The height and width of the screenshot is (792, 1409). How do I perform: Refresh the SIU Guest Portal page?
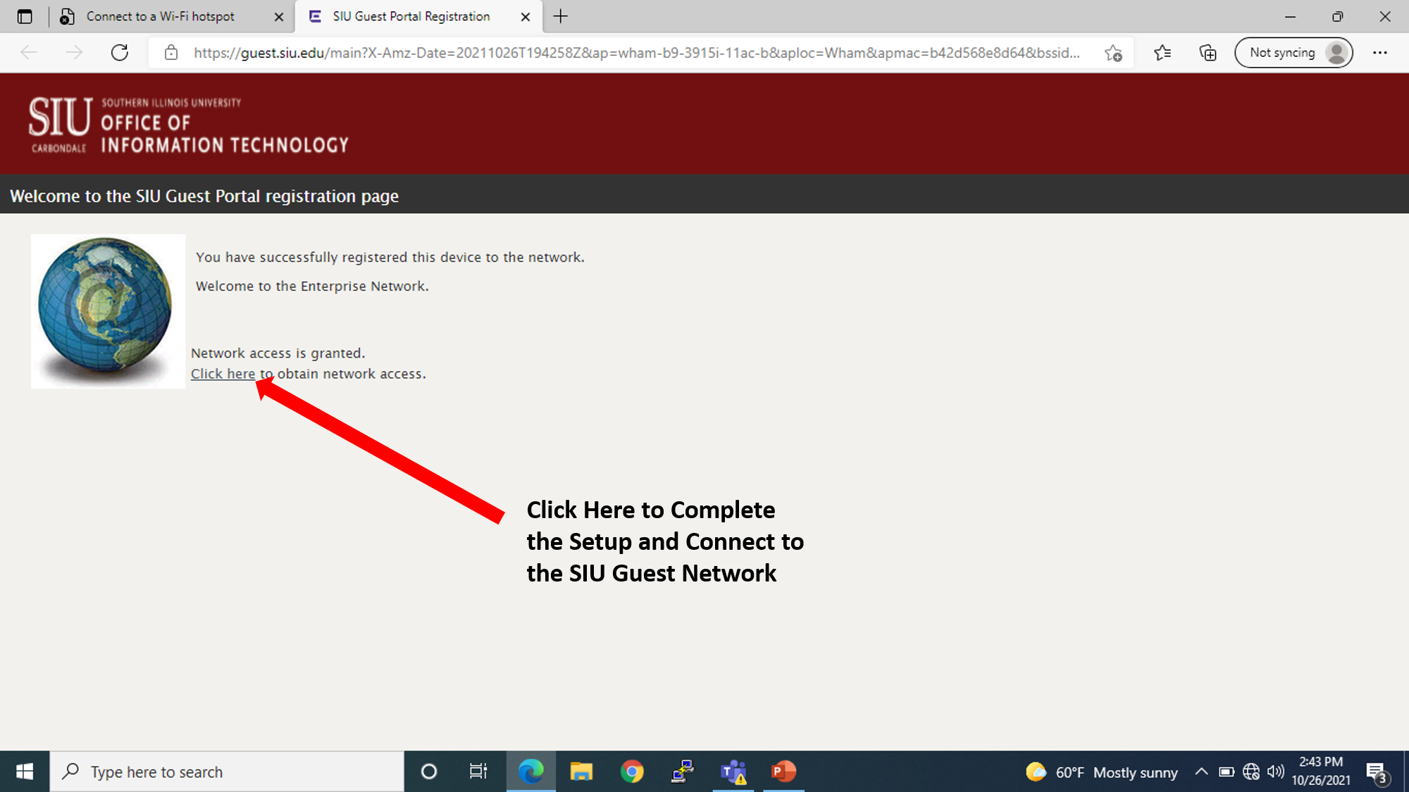pos(120,52)
